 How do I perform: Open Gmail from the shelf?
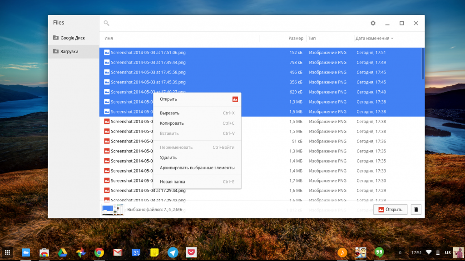pyautogui.click(x=118, y=252)
